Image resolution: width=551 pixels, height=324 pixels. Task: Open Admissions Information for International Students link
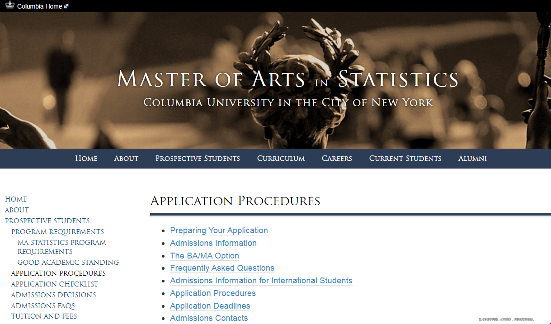click(261, 281)
